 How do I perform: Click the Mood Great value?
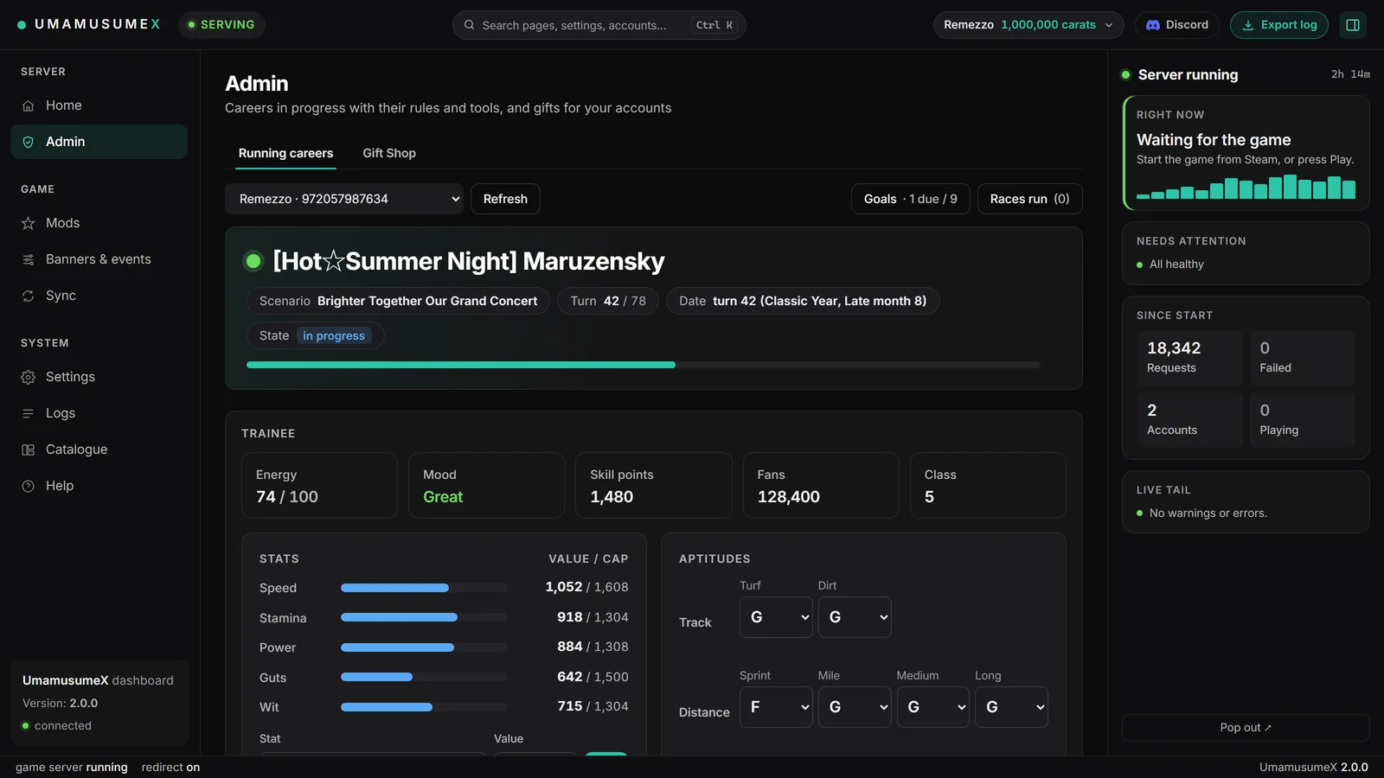coord(443,497)
